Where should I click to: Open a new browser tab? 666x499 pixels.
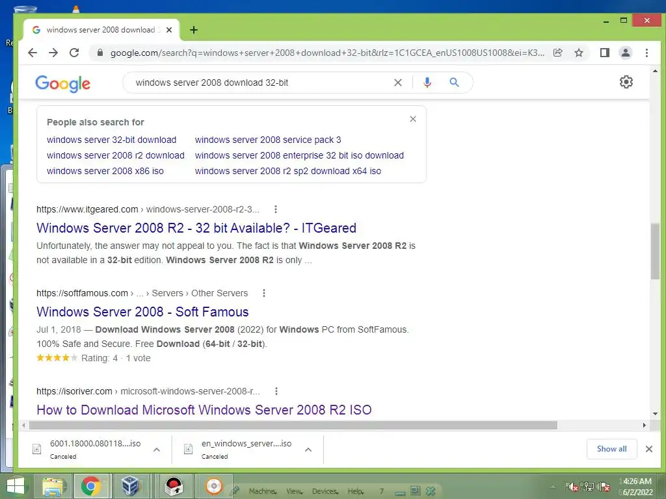(x=194, y=30)
